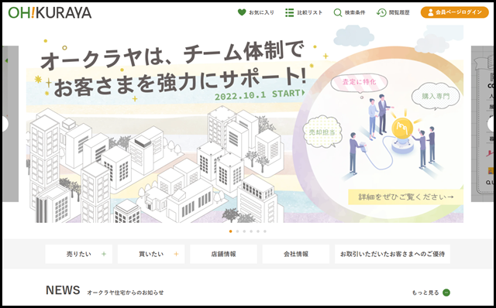Click the 査定に特化 speech bubble
This screenshot has width=496, height=308.
click(x=359, y=82)
